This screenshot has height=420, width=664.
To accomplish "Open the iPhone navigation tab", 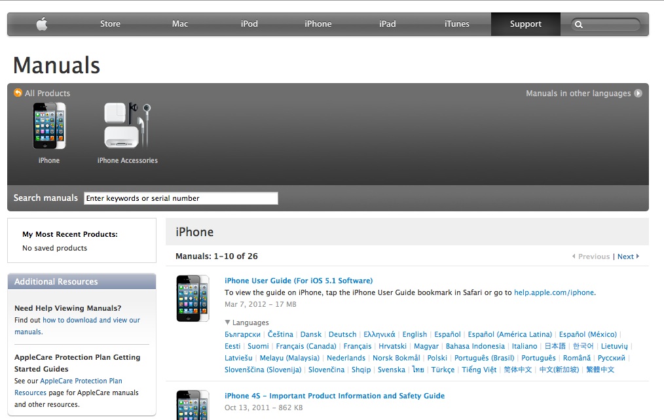I will [x=318, y=24].
